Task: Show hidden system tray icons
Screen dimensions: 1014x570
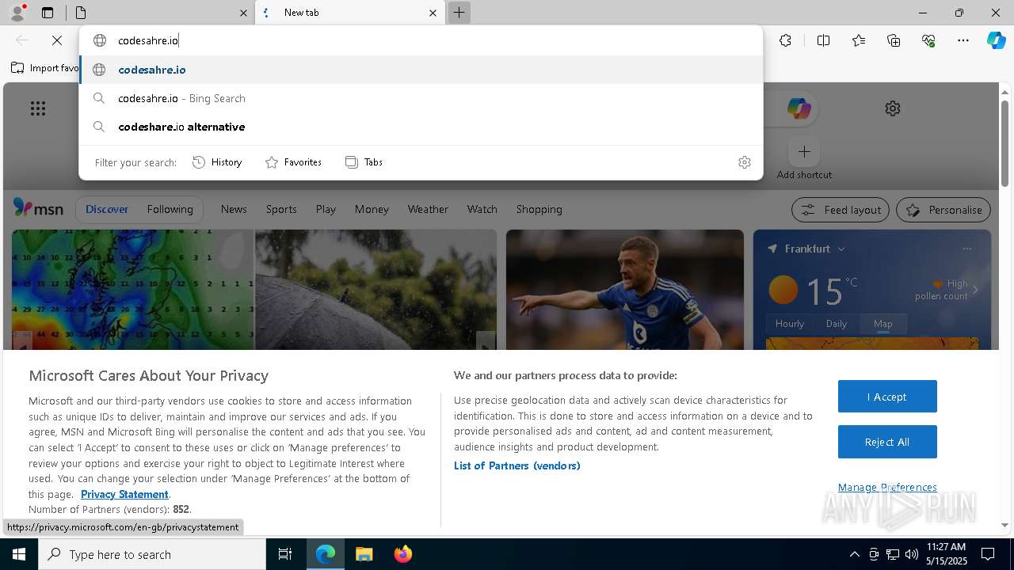Action: (x=854, y=554)
